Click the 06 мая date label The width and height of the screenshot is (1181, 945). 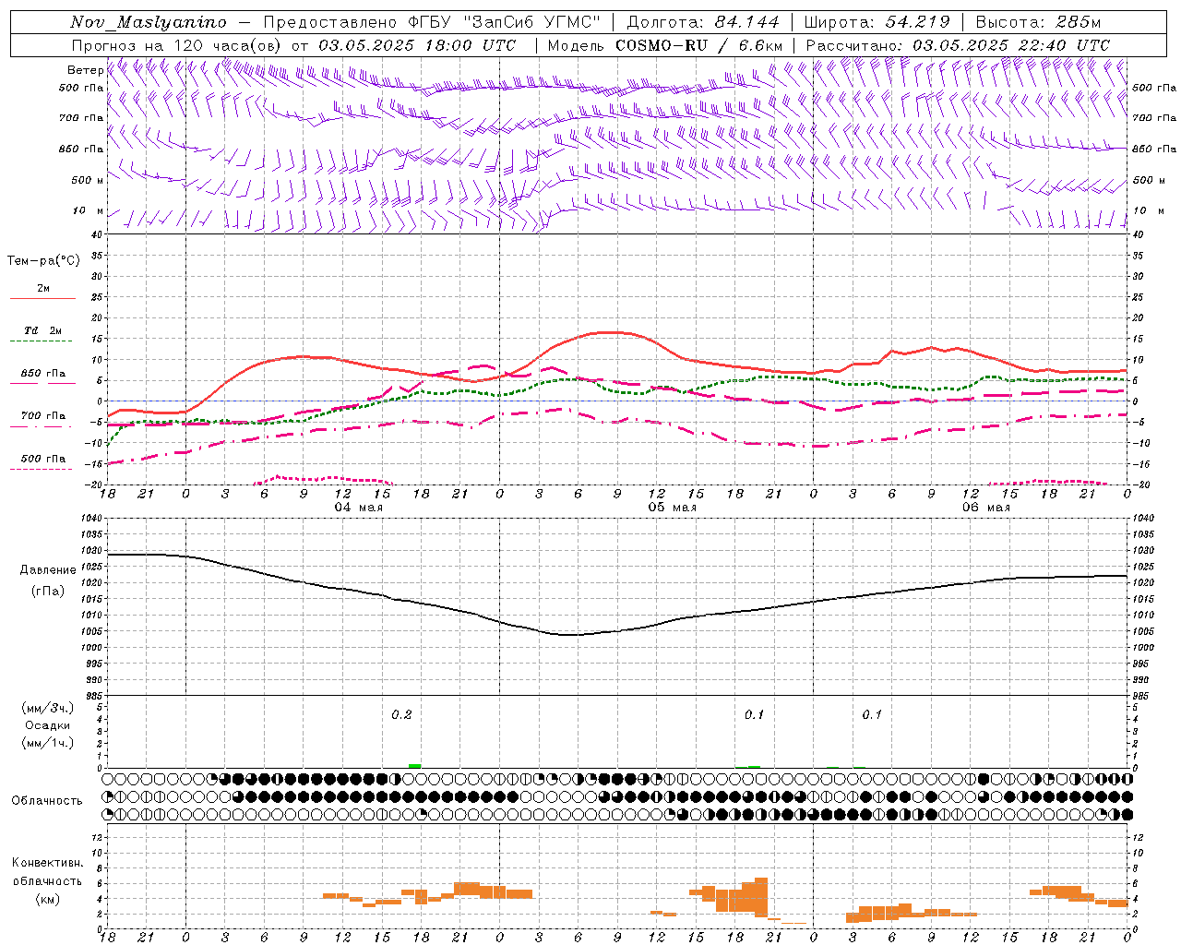tap(985, 508)
